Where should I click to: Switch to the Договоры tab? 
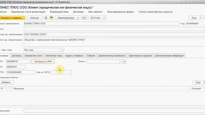pyautogui.click(x=16, y=56)
